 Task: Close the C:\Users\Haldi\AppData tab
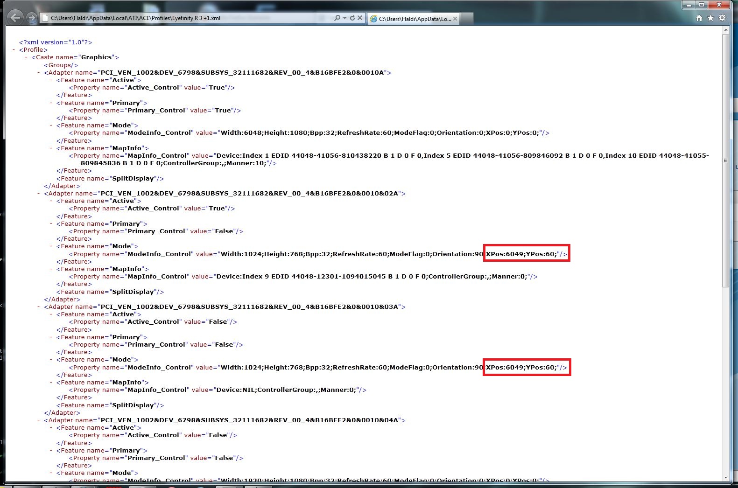click(455, 19)
